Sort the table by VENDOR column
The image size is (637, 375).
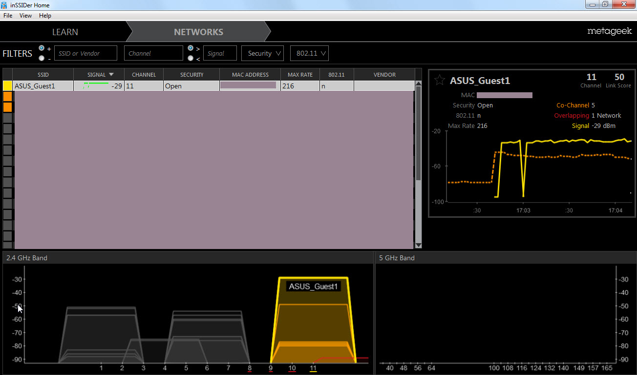pos(384,75)
